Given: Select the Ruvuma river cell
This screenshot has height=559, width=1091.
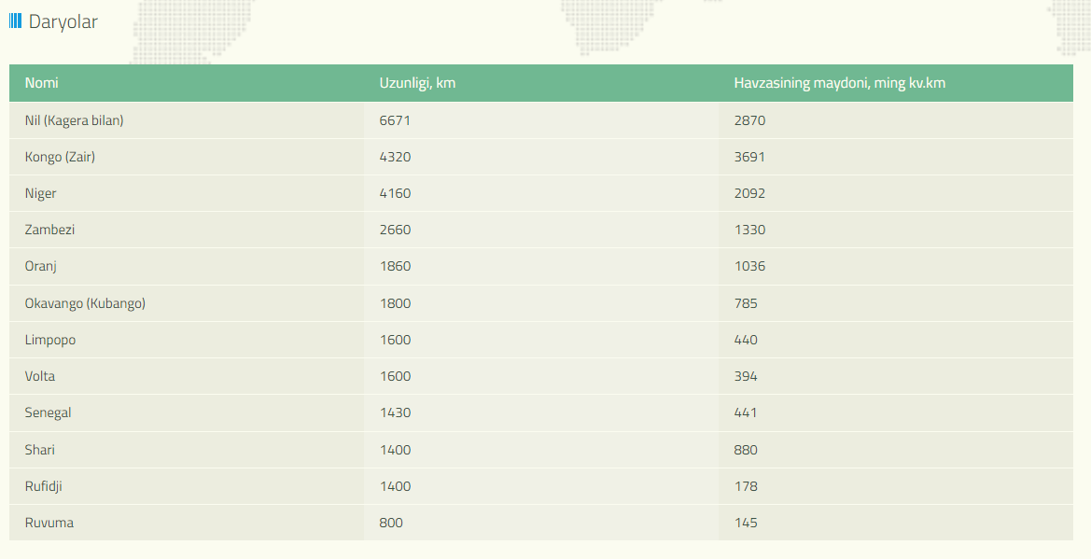Looking at the screenshot, I should (x=49, y=523).
